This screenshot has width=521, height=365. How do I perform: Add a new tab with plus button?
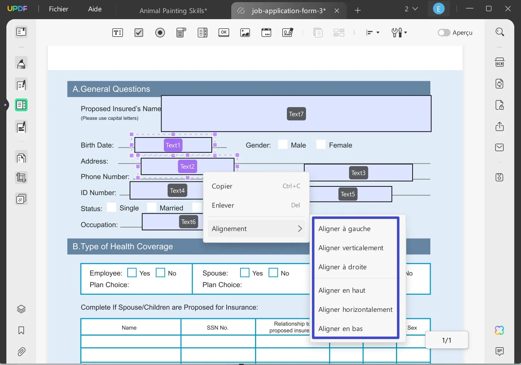(x=358, y=11)
